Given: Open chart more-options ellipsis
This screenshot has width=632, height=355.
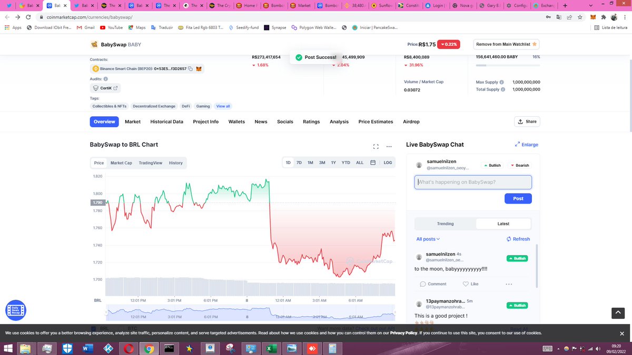Looking at the screenshot, I should [x=389, y=147].
